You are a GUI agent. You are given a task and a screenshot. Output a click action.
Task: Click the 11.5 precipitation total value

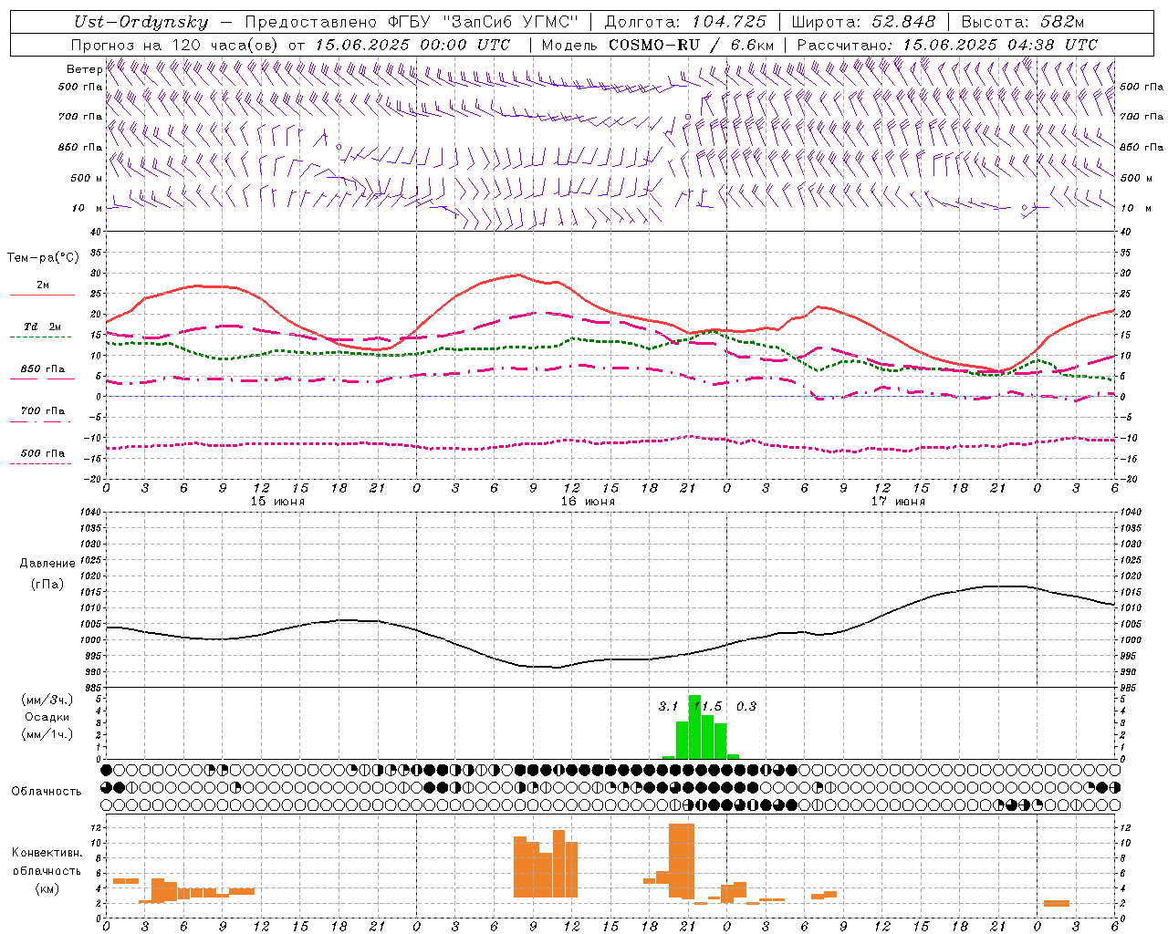point(707,707)
